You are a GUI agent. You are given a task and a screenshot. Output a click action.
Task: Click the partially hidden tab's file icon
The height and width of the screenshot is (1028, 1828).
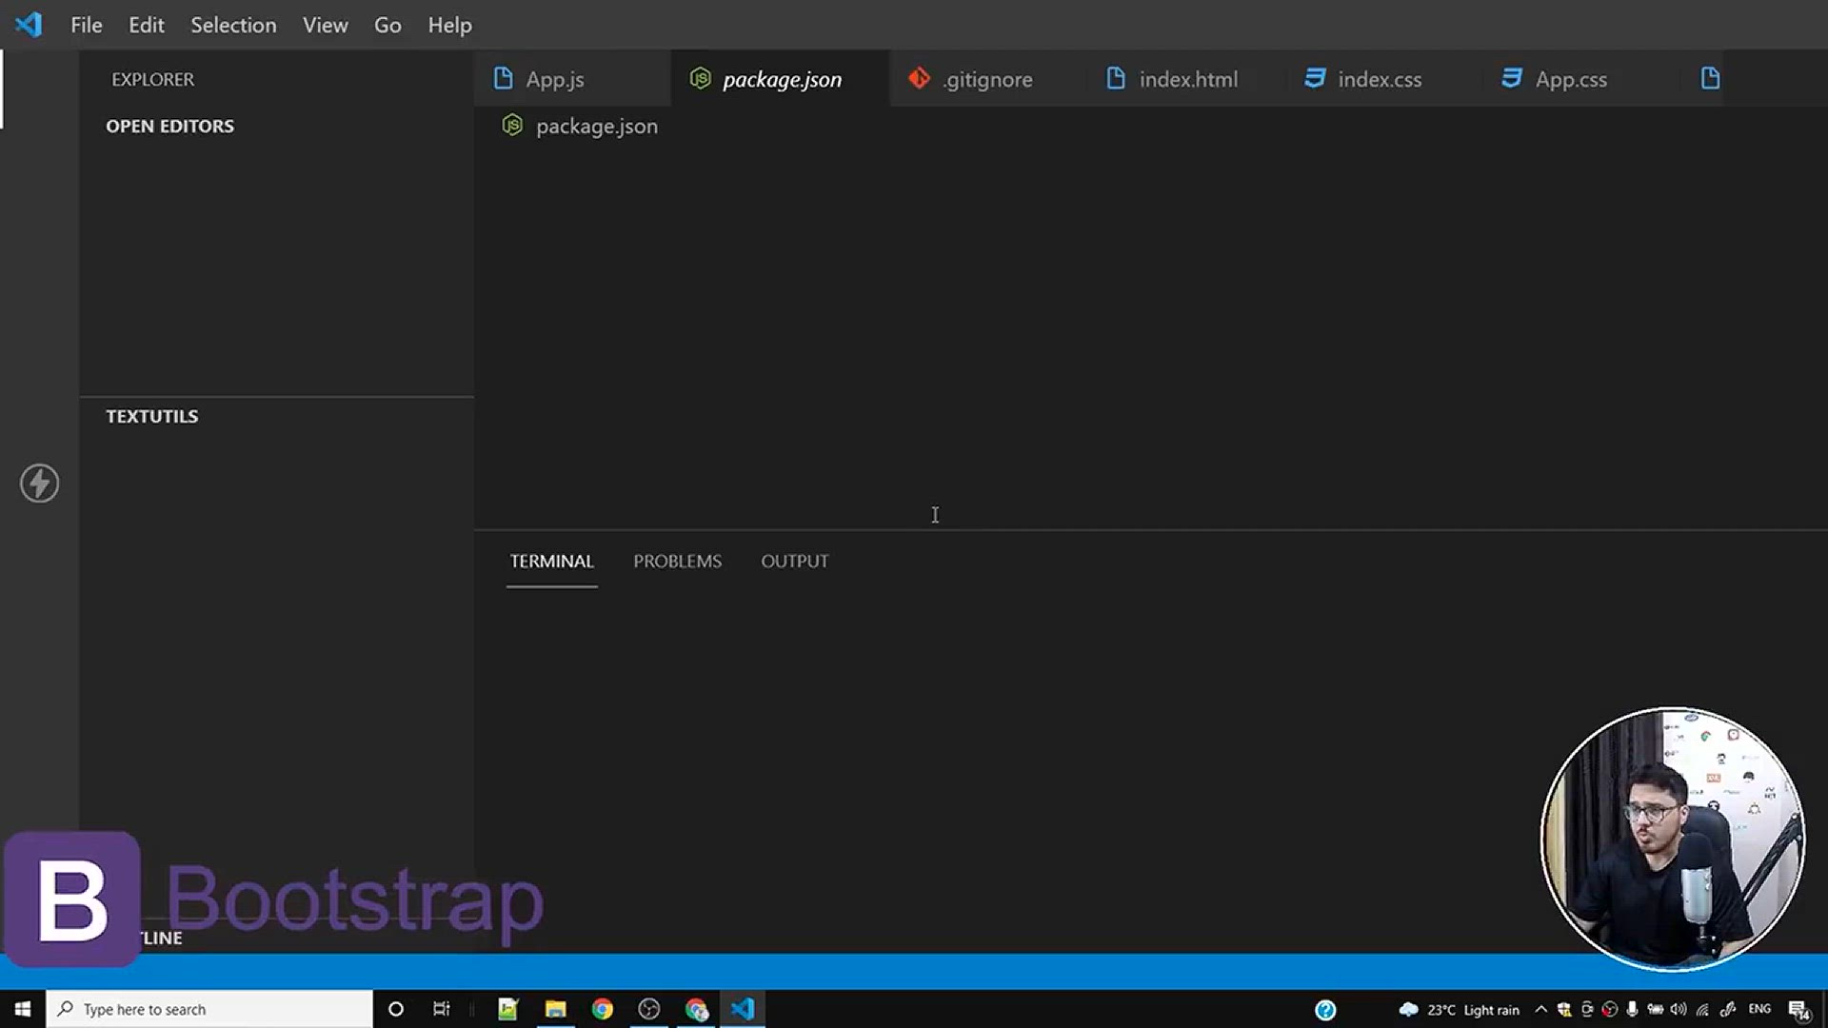pyautogui.click(x=1710, y=78)
